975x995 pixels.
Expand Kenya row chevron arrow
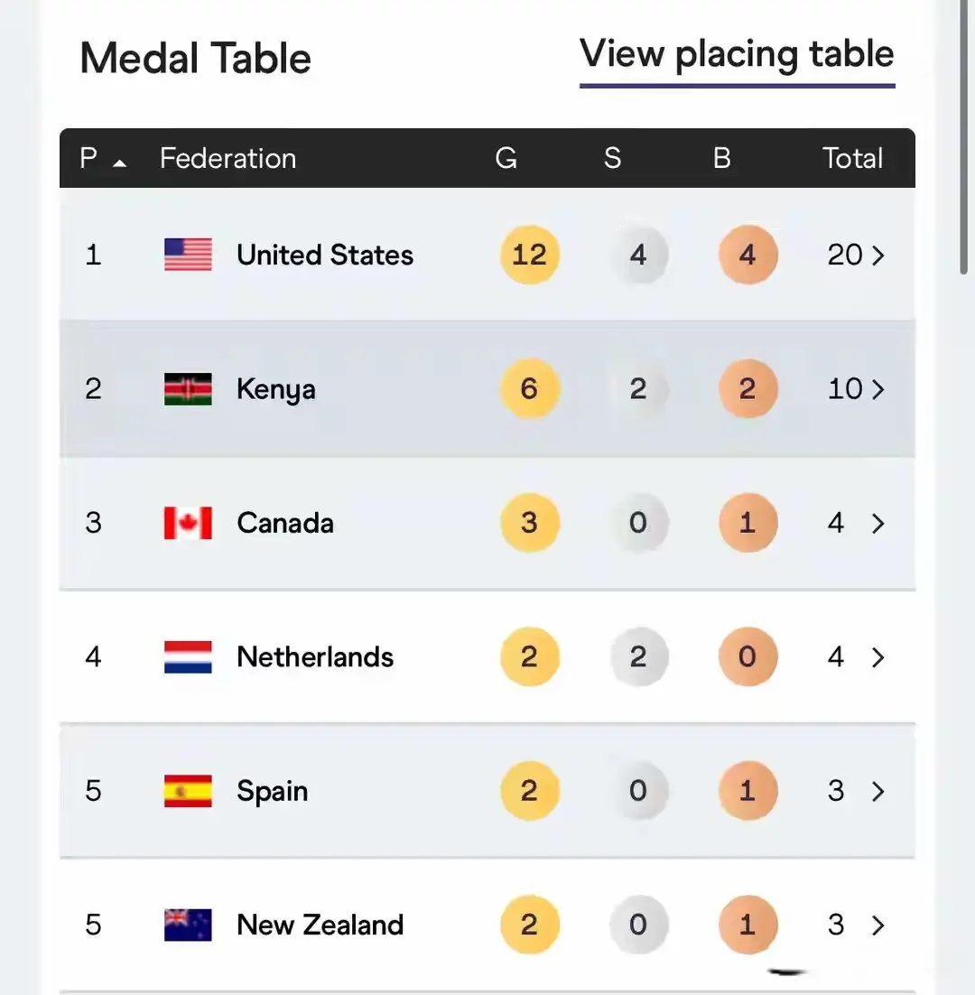pos(878,389)
